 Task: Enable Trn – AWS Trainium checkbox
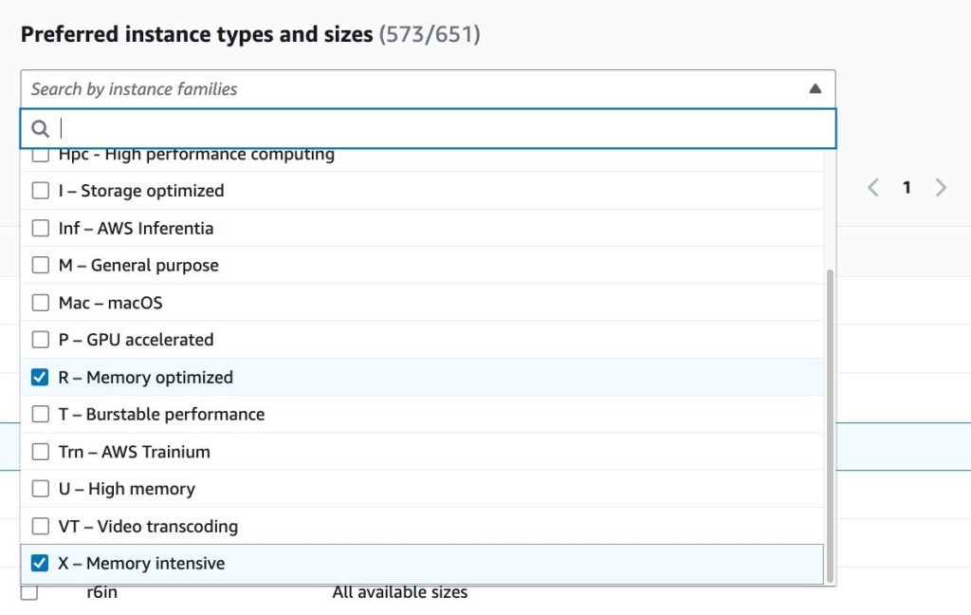[x=40, y=452]
